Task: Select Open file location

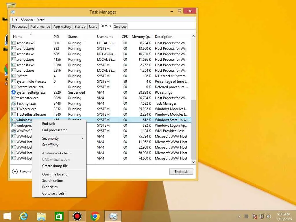Action: [x=56, y=174]
